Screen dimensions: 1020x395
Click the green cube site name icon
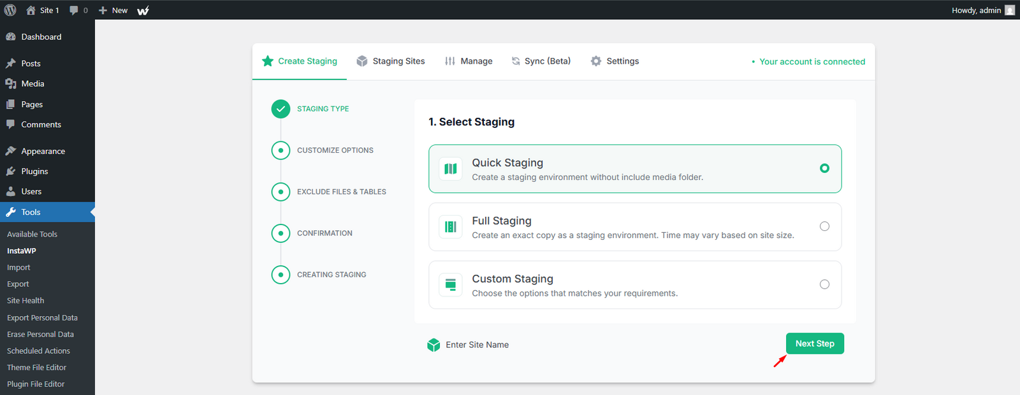[x=433, y=345]
